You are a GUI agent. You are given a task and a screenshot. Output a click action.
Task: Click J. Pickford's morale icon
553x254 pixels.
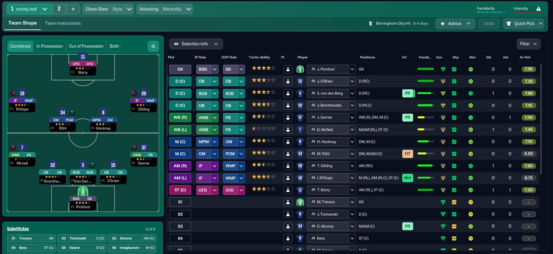click(470, 69)
